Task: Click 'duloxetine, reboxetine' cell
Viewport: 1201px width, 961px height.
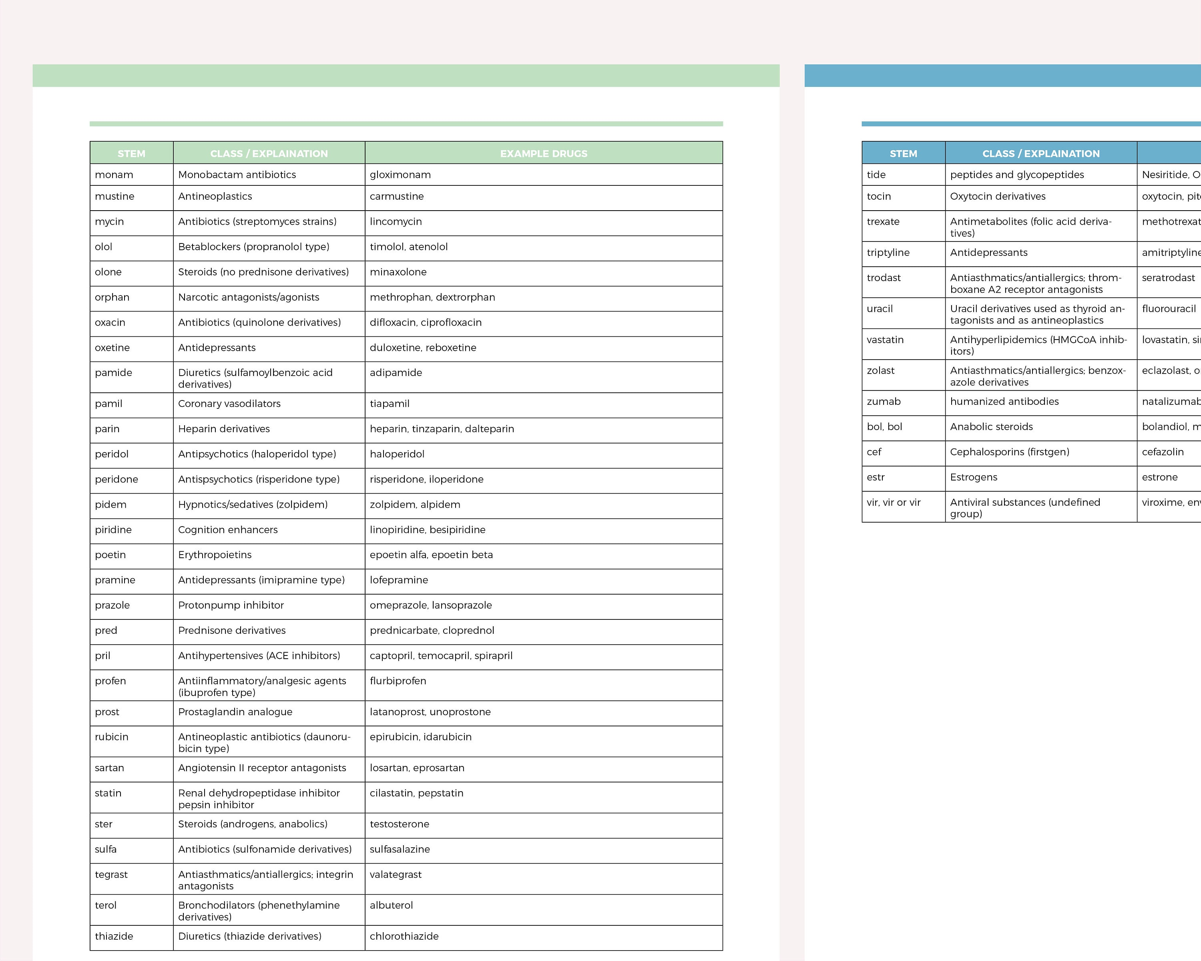Action: click(x=544, y=349)
